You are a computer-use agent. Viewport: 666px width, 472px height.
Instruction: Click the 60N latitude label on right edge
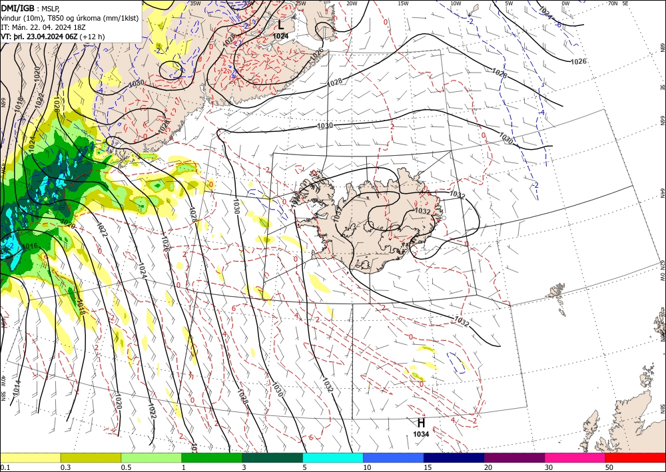662,336
